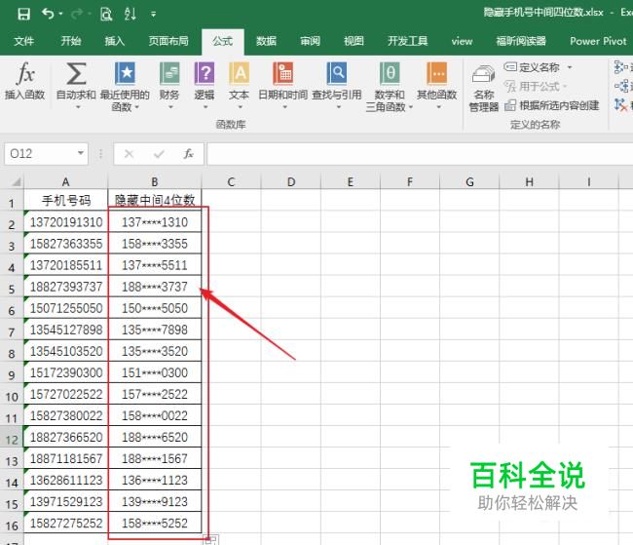Save the workbook with the floppy disk icon
Viewport: 633px width, 545px height.
tap(23, 15)
